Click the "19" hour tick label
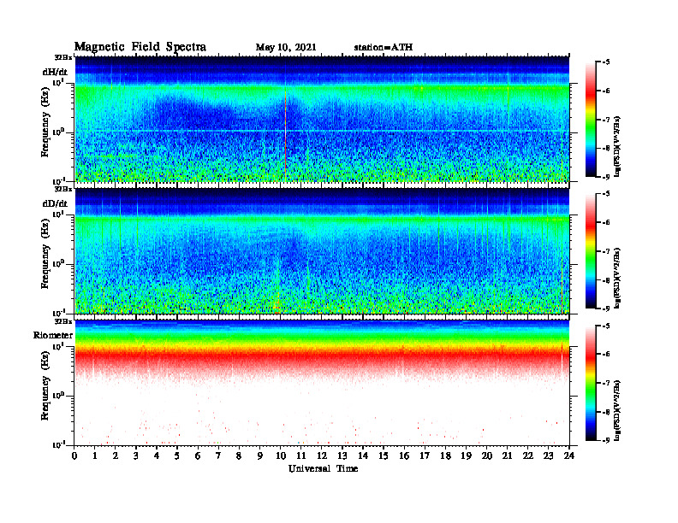 (x=466, y=455)
